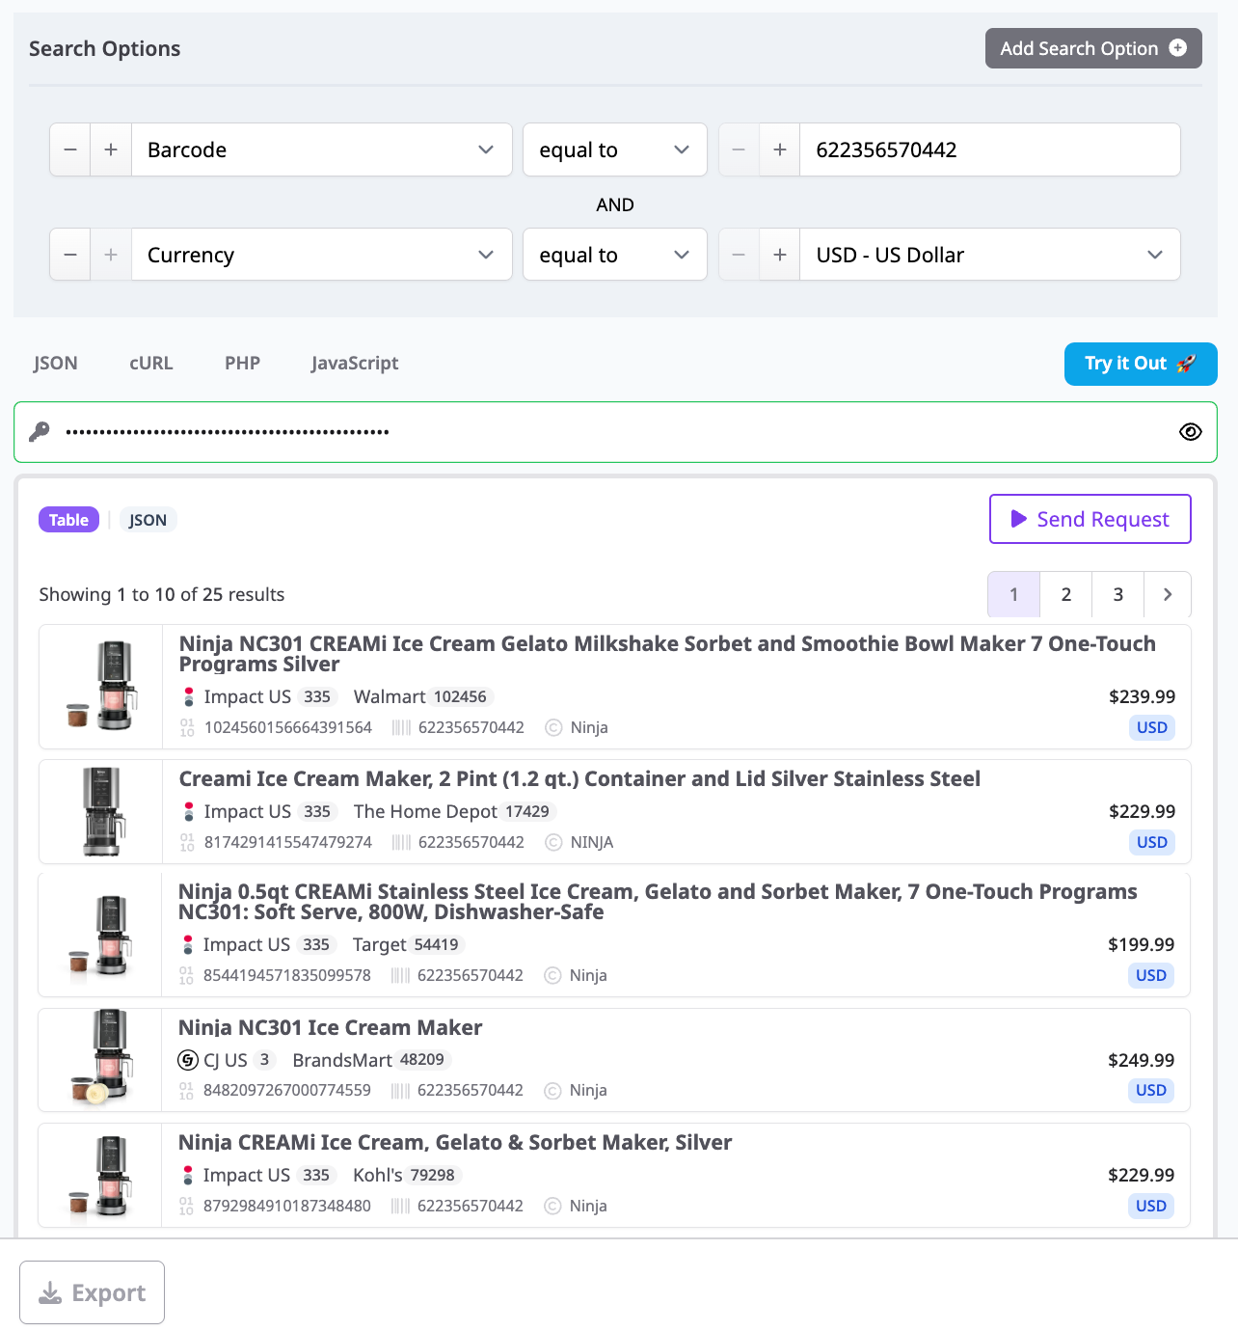
Task: Open the USD - US Dollar dropdown
Action: click(990, 255)
